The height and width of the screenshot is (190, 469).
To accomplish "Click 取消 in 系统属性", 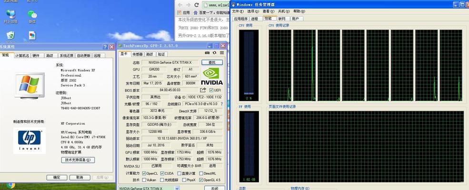I will tap(80, 178).
